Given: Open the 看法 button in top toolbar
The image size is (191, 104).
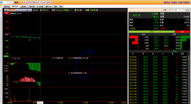Looking at the screenshot, I should [25, 2].
